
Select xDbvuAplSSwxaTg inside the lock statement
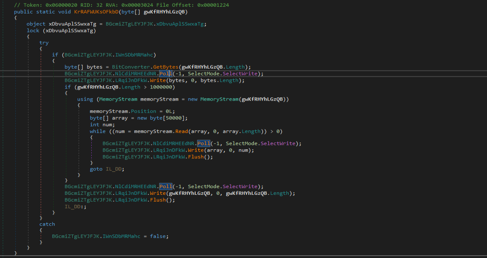(x=69, y=31)
